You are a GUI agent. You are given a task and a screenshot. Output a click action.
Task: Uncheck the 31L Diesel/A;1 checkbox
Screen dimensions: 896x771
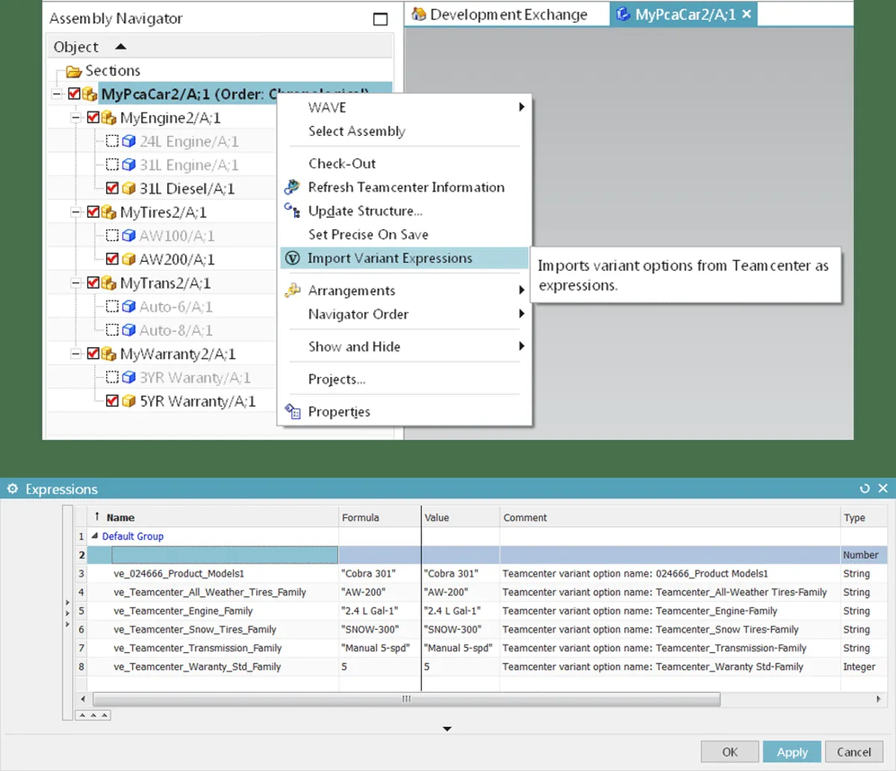click(x=112, y=188)
